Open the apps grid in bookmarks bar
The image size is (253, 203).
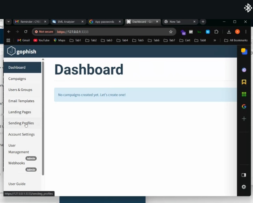tap(8, 40)
